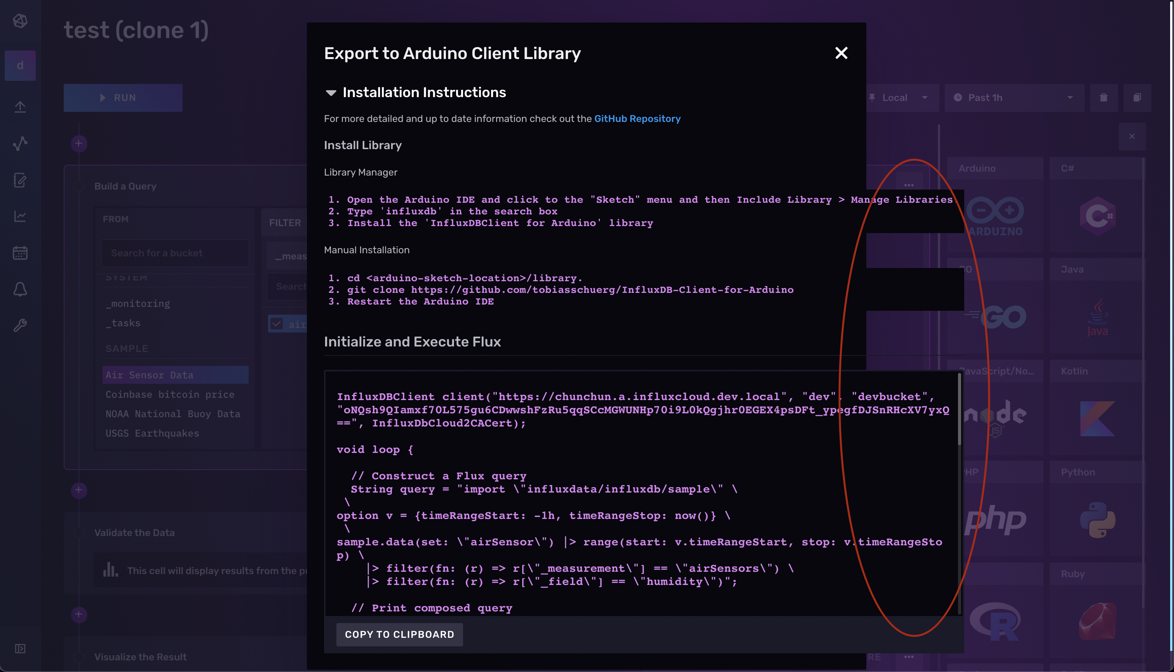Screen dimensions: 1174x672
Task: Select the Node.js client library card
Action: [x=995, y=407]
